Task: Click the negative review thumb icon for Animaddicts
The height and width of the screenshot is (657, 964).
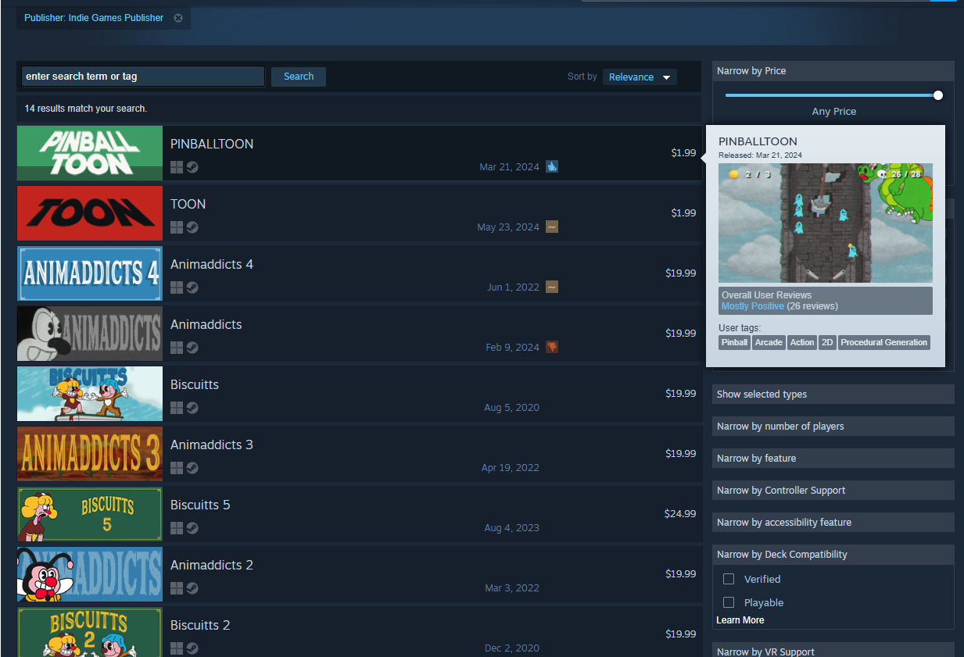Action: (552, 347)
